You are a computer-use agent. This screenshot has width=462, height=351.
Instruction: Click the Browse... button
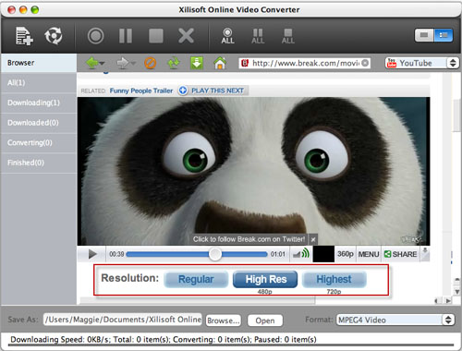(224, 321)
